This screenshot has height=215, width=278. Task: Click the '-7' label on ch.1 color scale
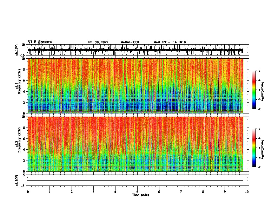pos(259,109)
